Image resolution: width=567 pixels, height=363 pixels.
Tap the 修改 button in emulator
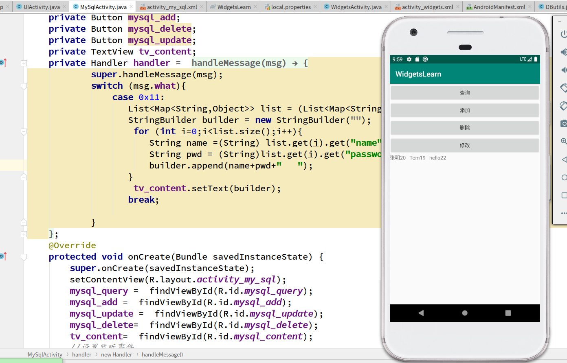click(x=465, y=145)
